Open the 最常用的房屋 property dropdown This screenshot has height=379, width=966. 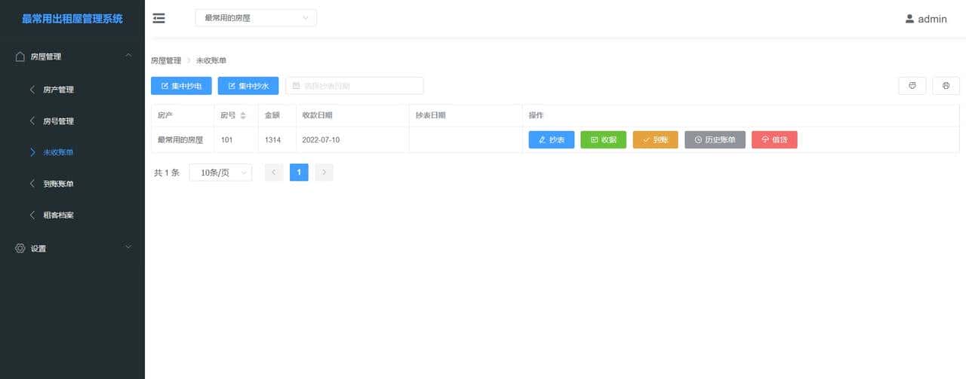tap(256, 18)
